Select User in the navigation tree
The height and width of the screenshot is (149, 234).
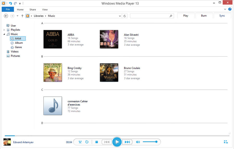point(13,25)
